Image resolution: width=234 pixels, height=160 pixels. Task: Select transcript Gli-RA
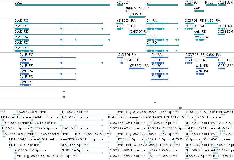[x=162, y=23]
